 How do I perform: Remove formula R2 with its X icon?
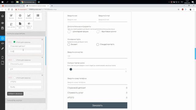tap(42, 57)
